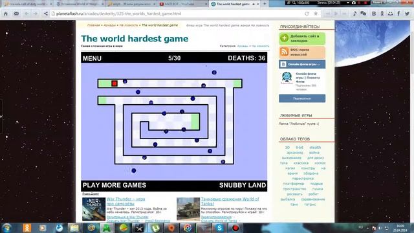Screen dimensions: 414x233
Task: Go forward with the browser forward arrow
Action: pyautogui.click(x=35, y=14)
